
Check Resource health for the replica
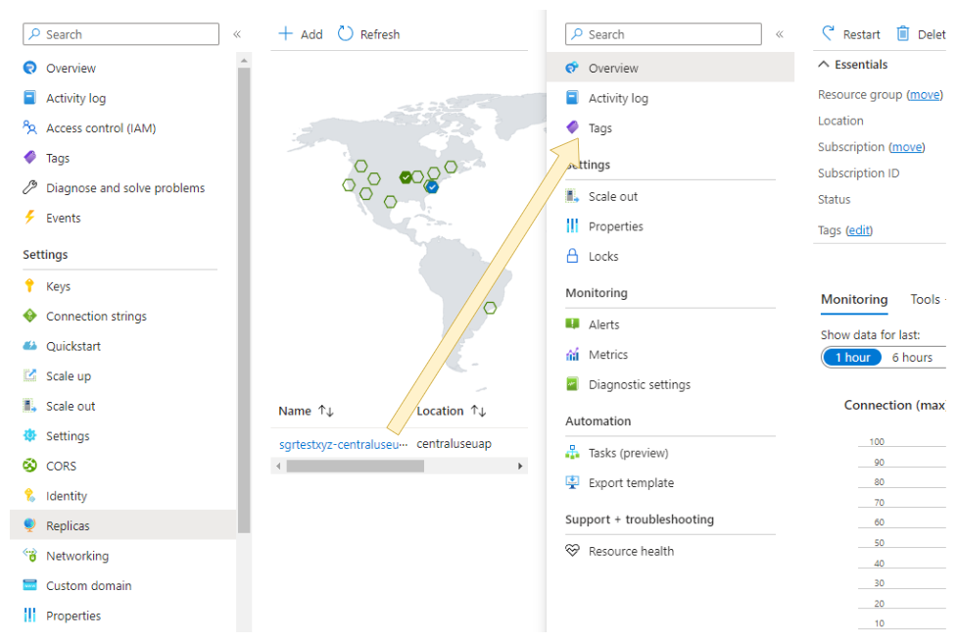tap(632, 551)
